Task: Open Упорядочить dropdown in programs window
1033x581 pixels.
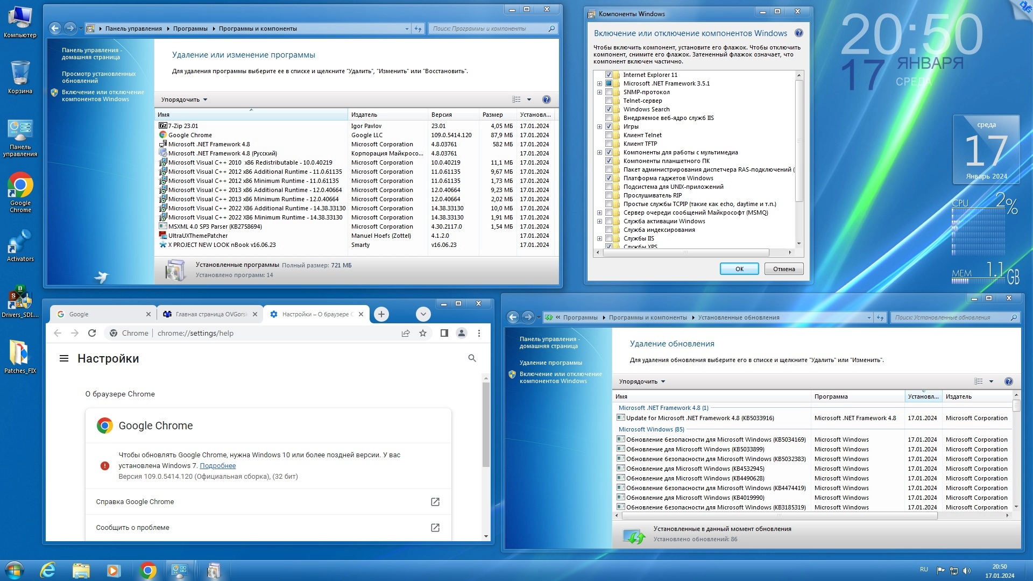Action: click(184, 100)
